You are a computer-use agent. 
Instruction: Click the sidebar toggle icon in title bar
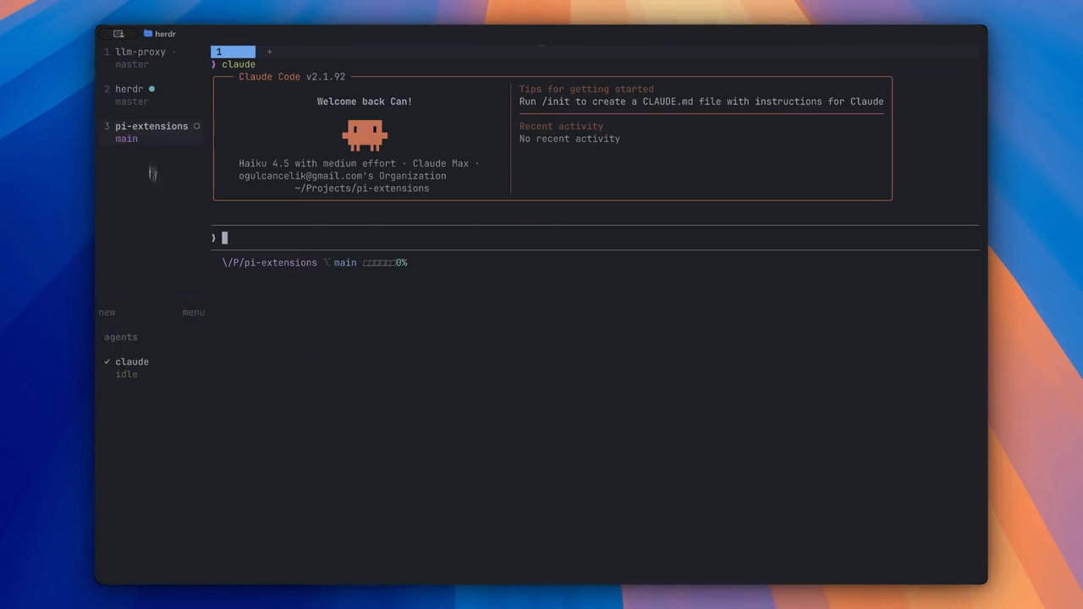click(x=118, y=34)
